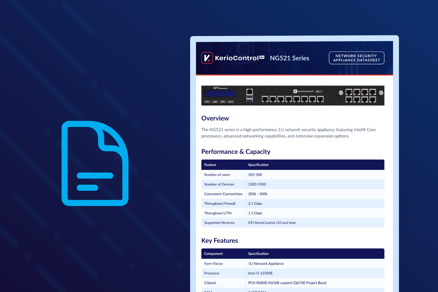Click the 1U Network Appliance value

point(266,263)
